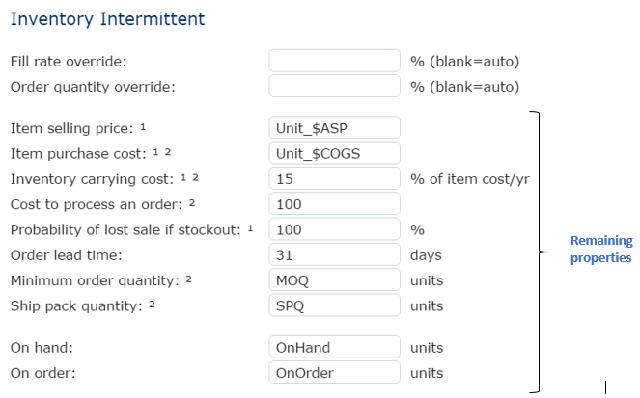Click footnote 2 beside Minimum order quantity
640x398 pixels.
click(188, 279)
